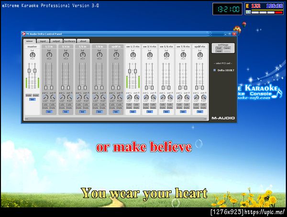The image size is (287, 217).
Task: Click the sw 3/4 rtn balance knob
Action: pyautogui.click(x=150, y=55)
